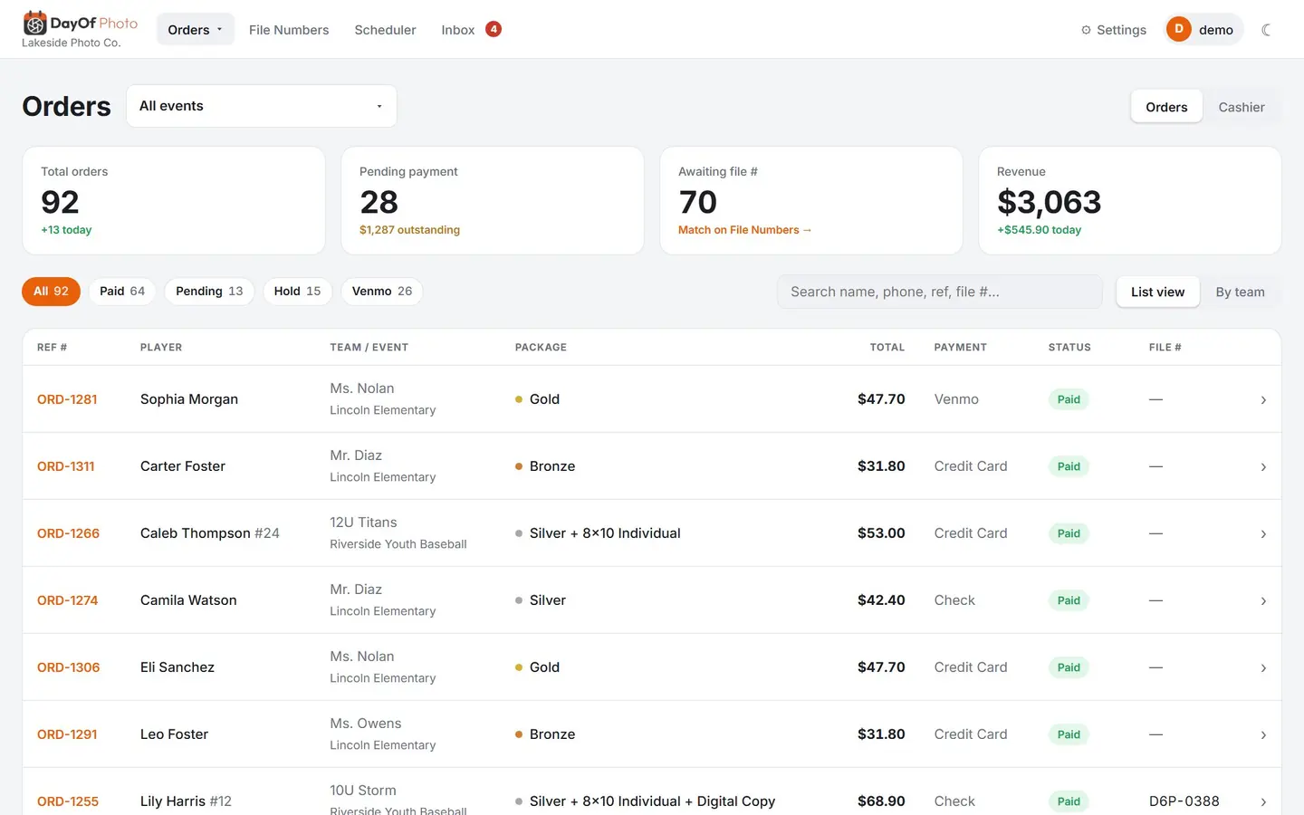The width and height of the screenshot is (1304, 815).
Task: Click the demo user avatar
Action: coord(1178,29)
